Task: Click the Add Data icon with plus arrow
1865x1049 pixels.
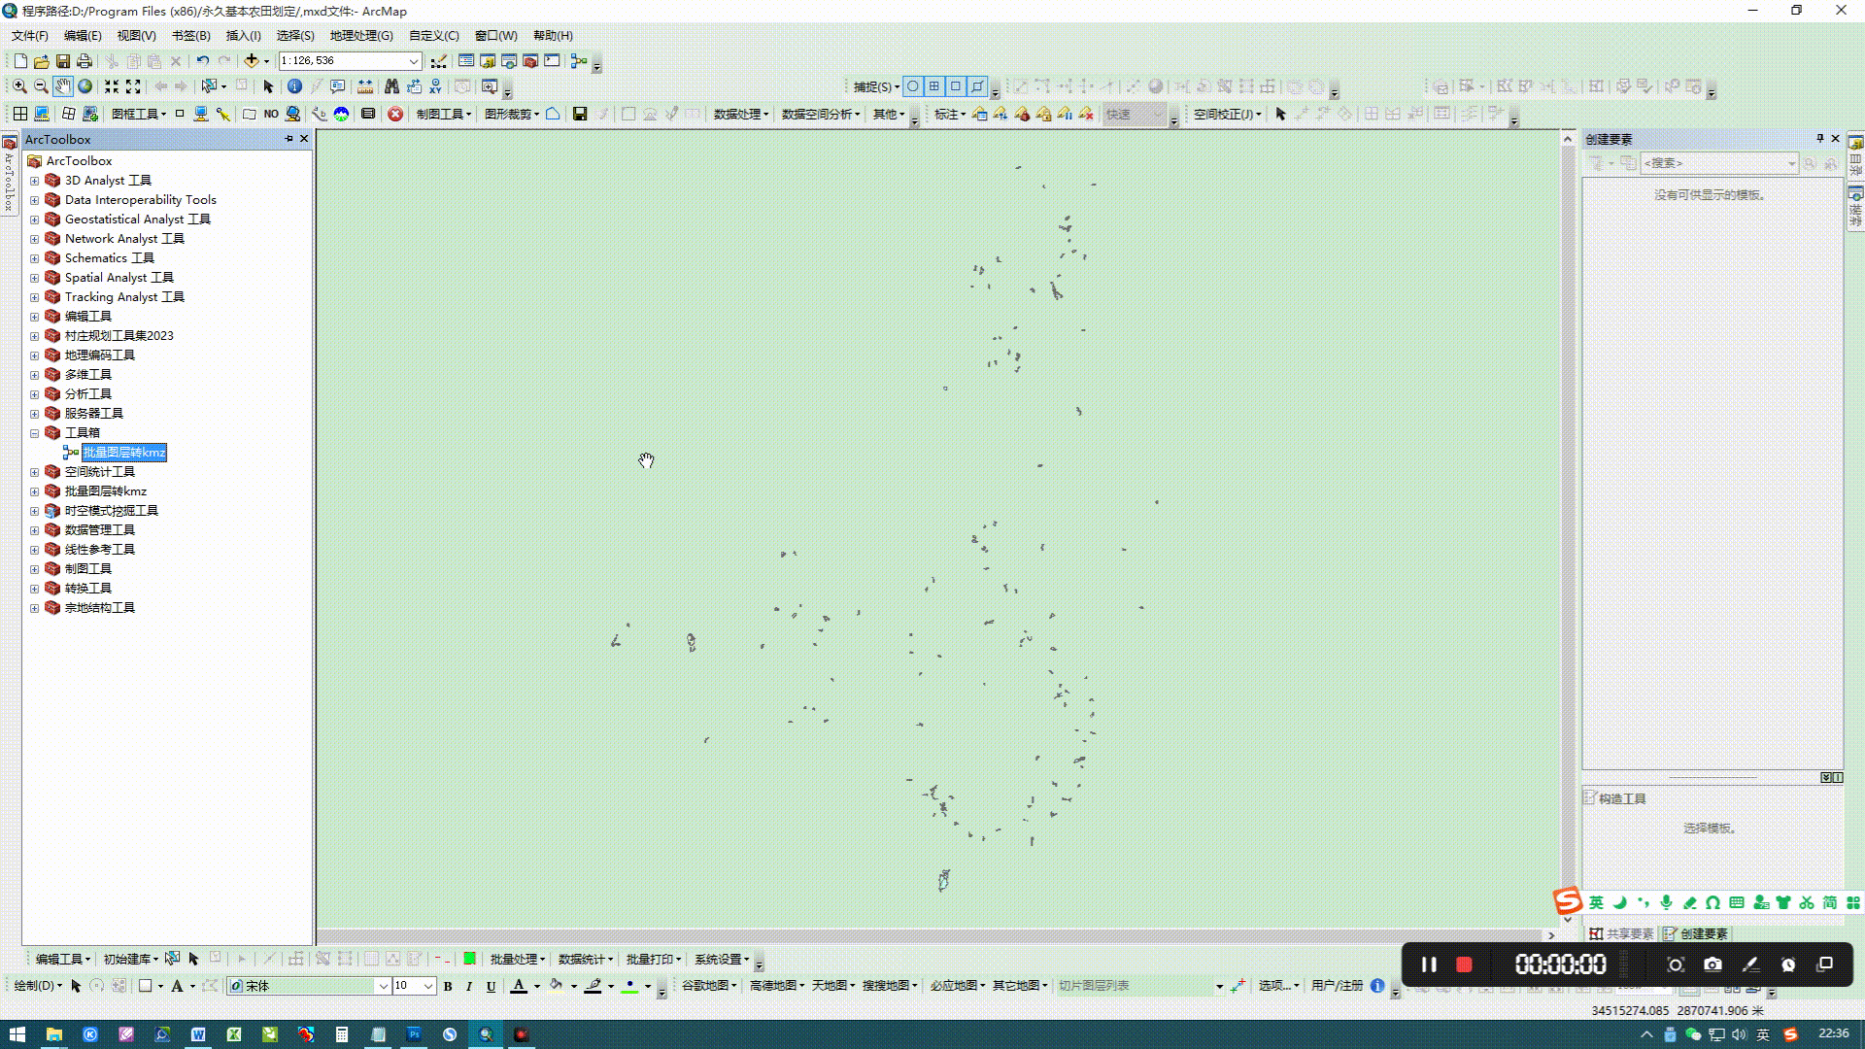Action: tap(254, 60)
